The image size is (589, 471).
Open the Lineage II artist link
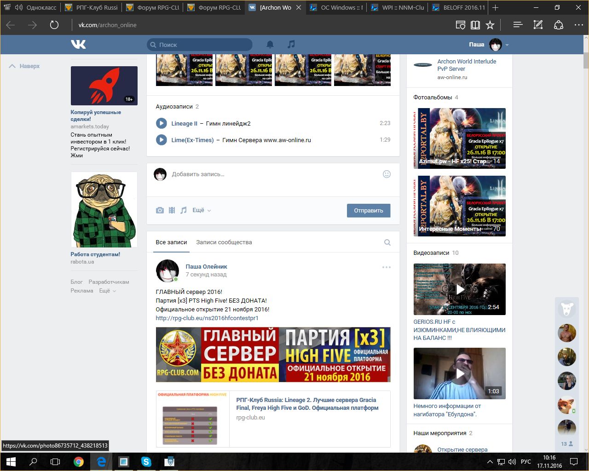click(x=184, y=123)
